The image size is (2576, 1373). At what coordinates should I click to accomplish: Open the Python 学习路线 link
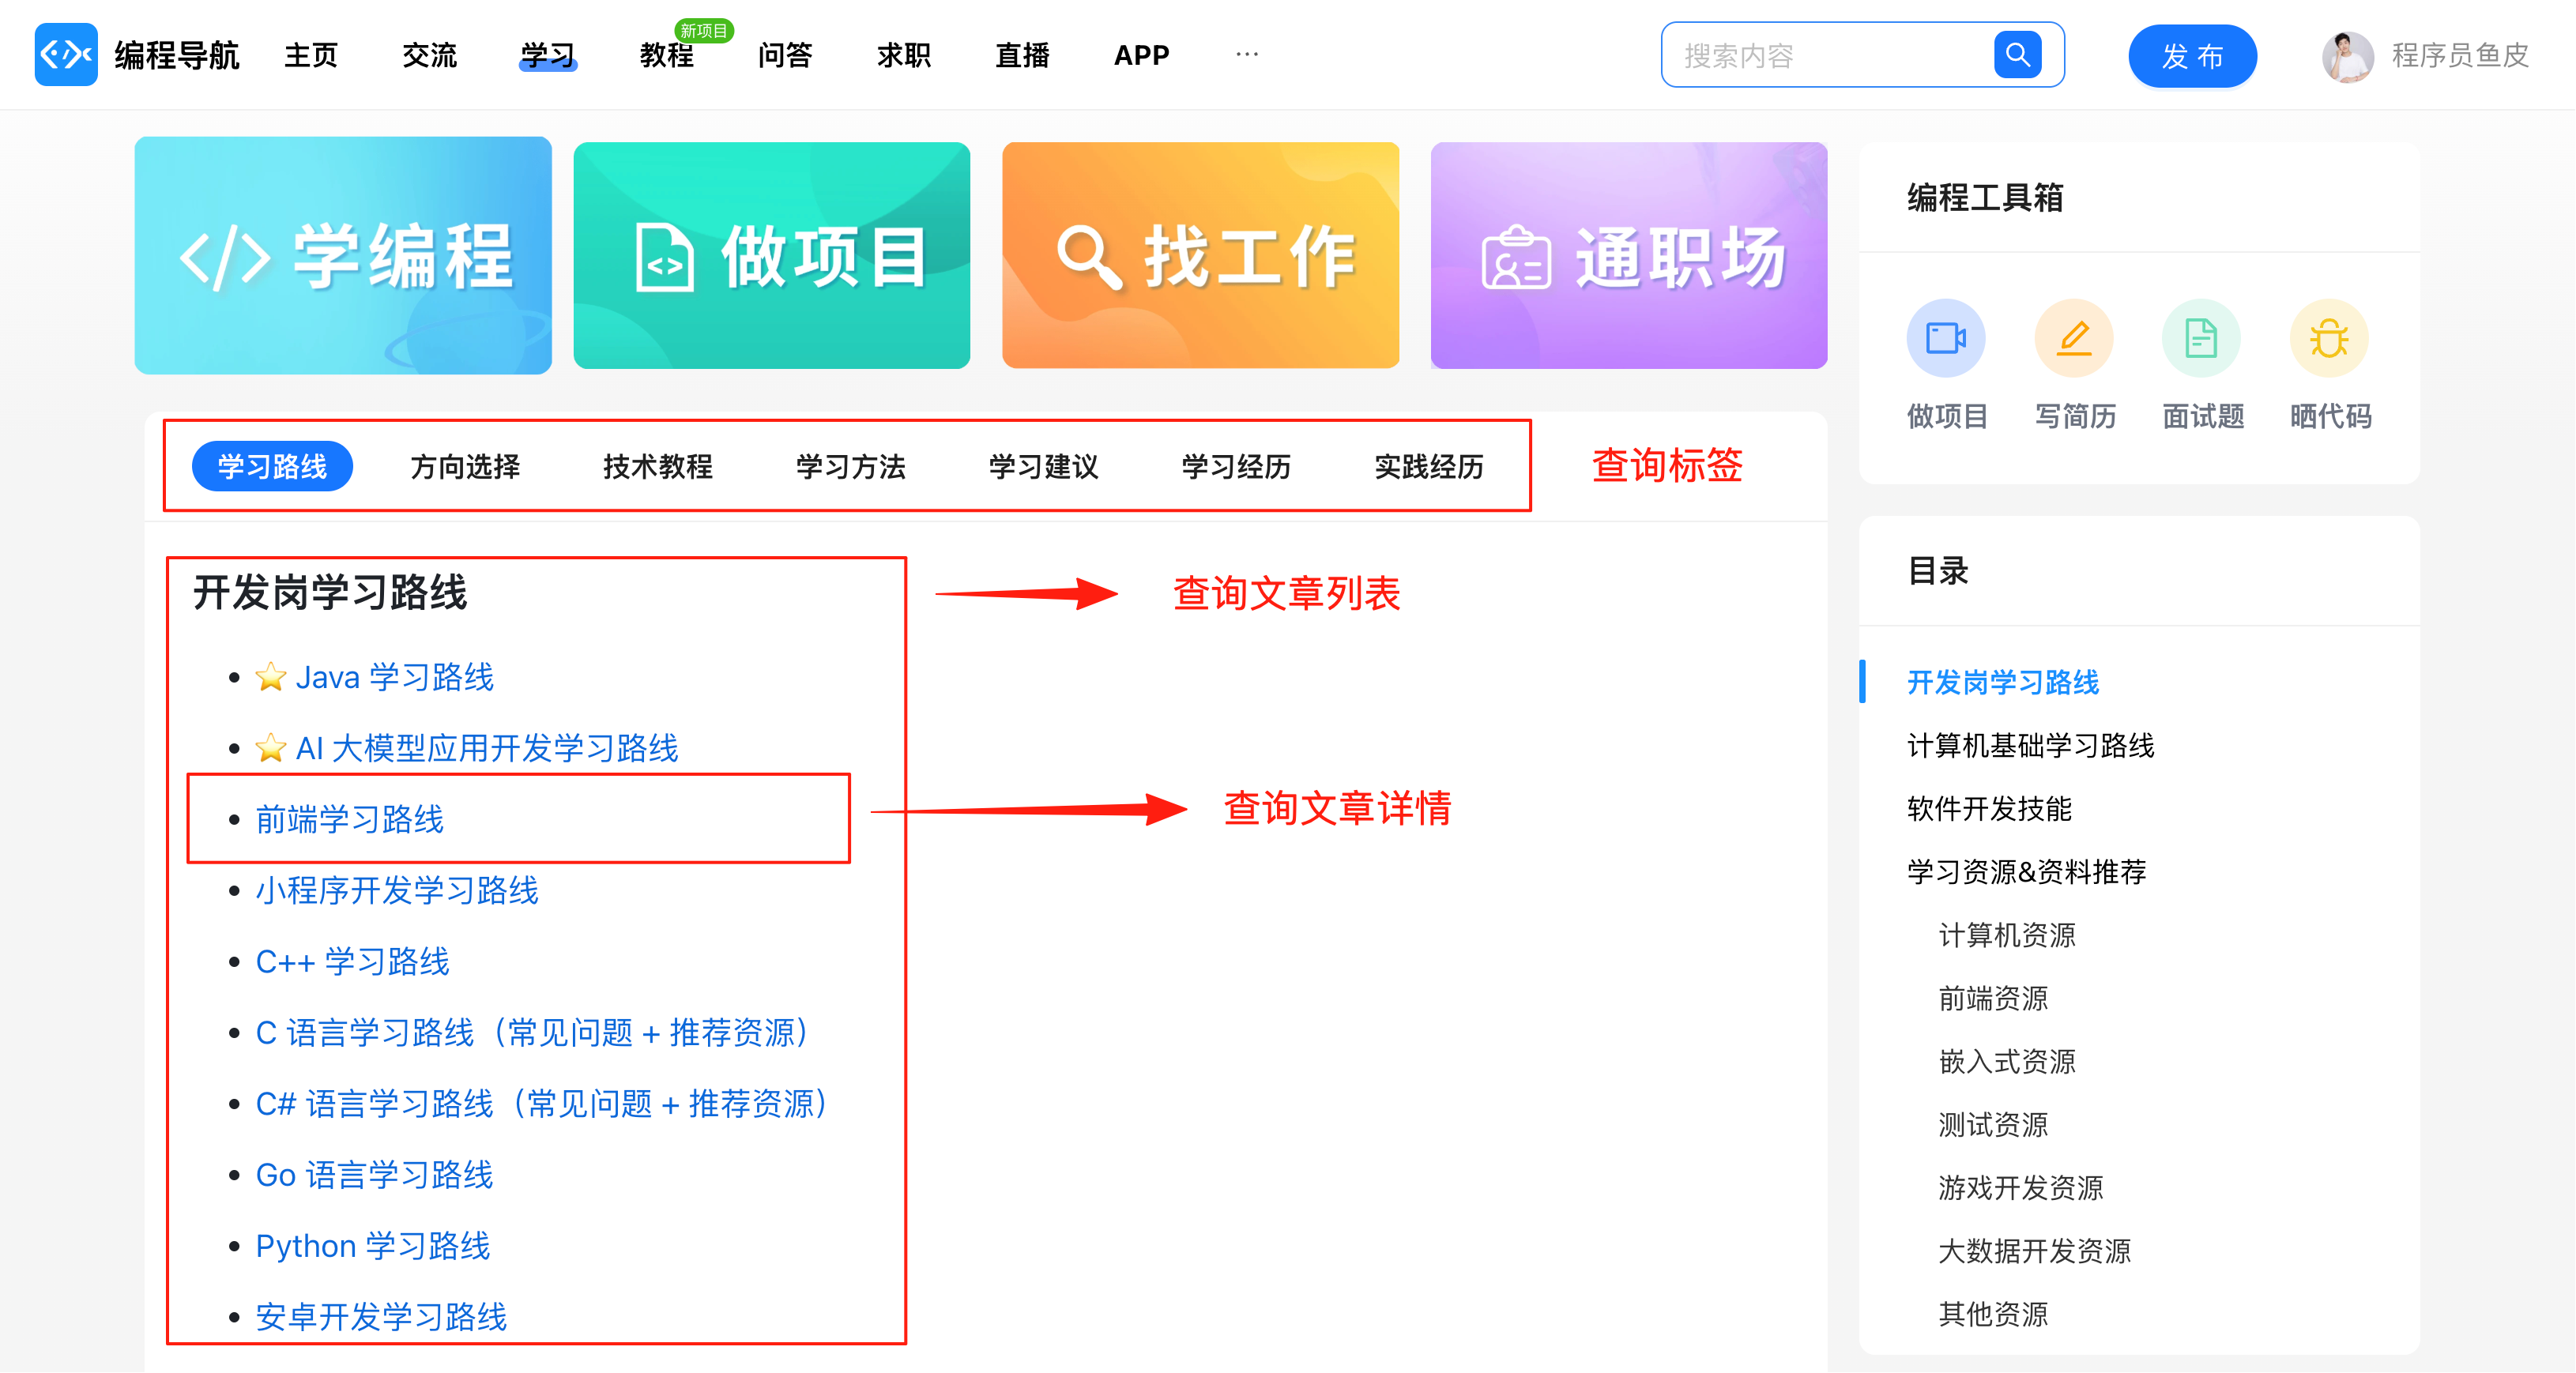(372, 1245)
